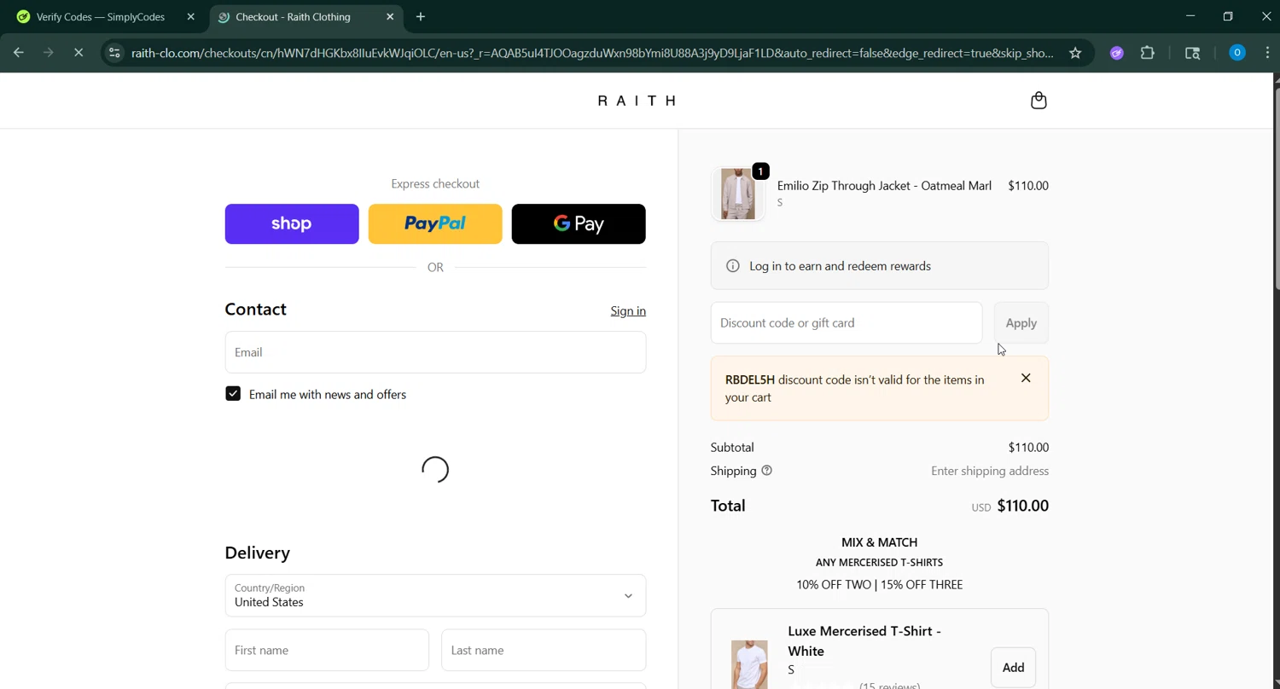Open the browser Extensions puzzle icon
The image size is (1280, 689).
click(x=1148, y=53)
